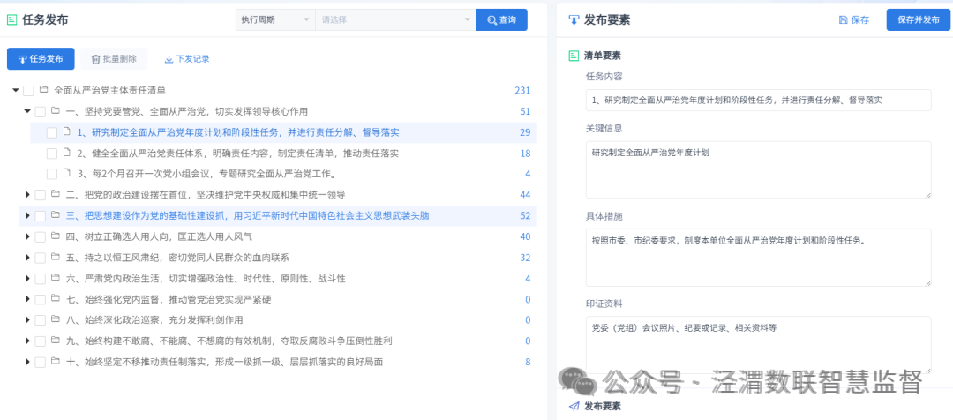Check the box for 五、持之以恒正风肃纪
Image resolution: width=953 pixels, height=420 pixels.
pos(40,258)
